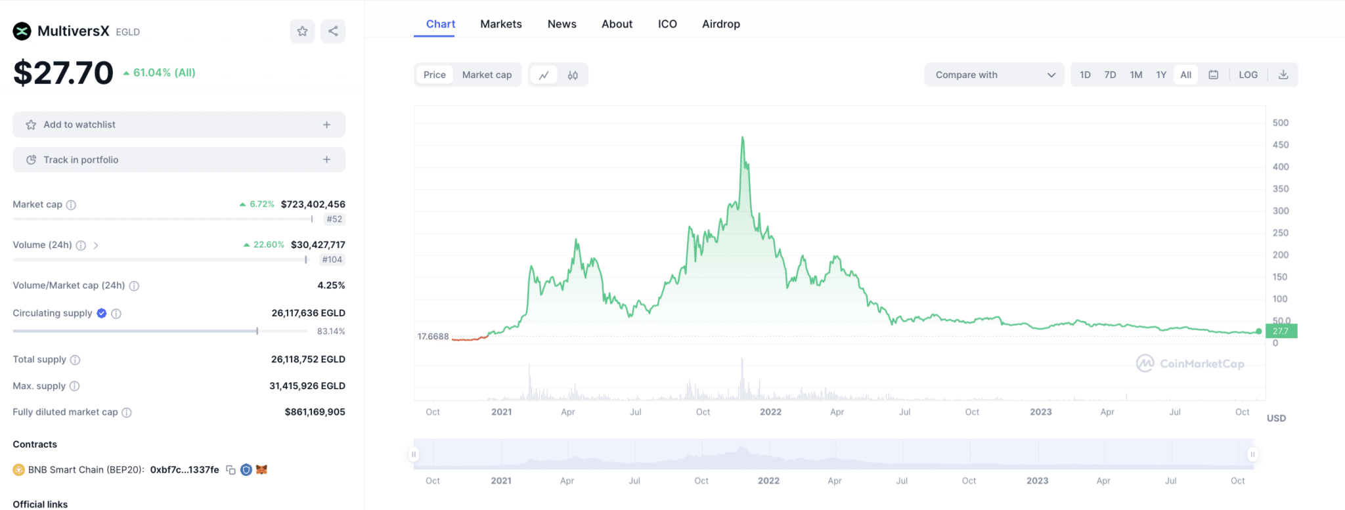Select the 1M time range
Image resolution: width=1345 pixels, height=510 pixels.
point(1136,75)
